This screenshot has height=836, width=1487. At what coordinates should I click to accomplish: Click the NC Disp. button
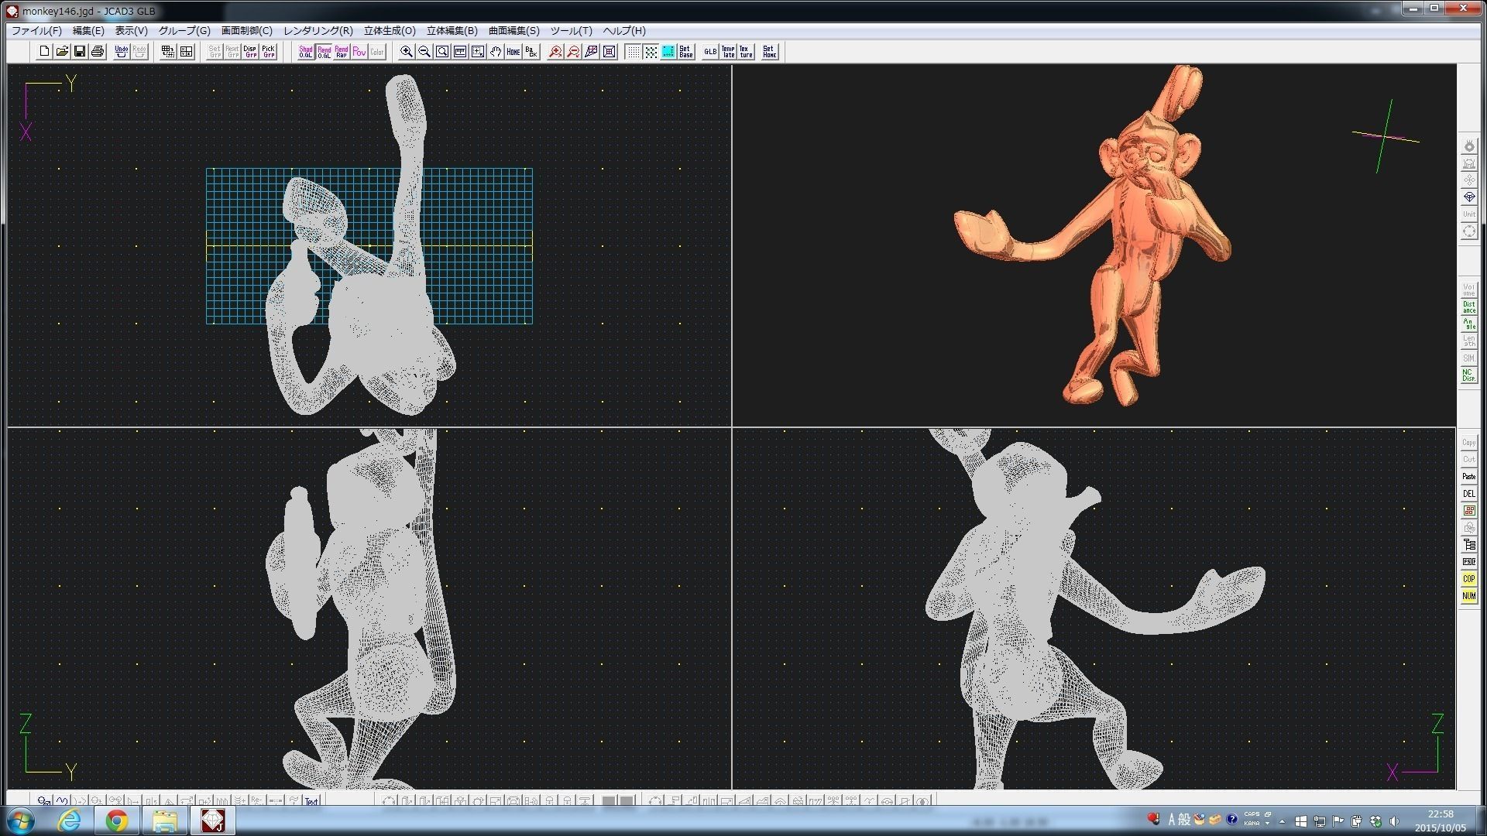pos(1468,375)
